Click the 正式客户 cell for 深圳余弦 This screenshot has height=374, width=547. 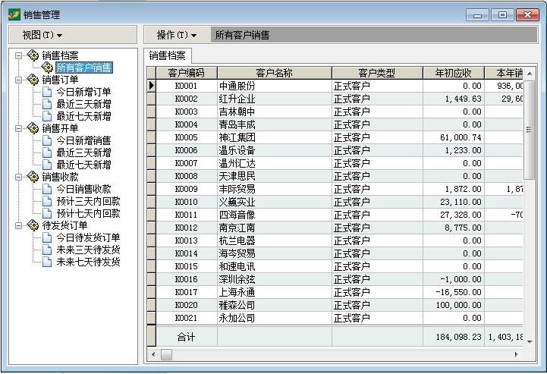click(377, 279)
